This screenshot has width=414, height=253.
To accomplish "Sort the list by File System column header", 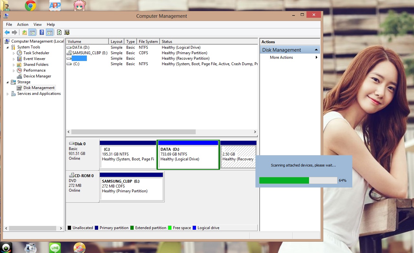I will tap(148, 42).
